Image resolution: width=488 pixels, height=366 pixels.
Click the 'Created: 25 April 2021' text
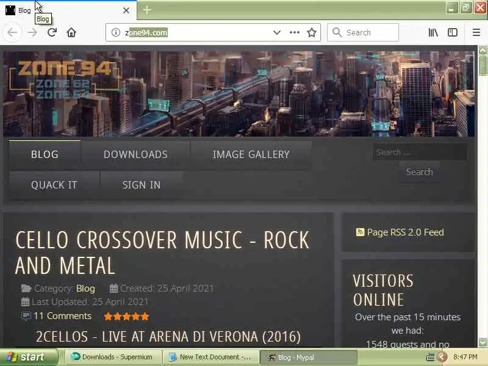pos(167,289)
